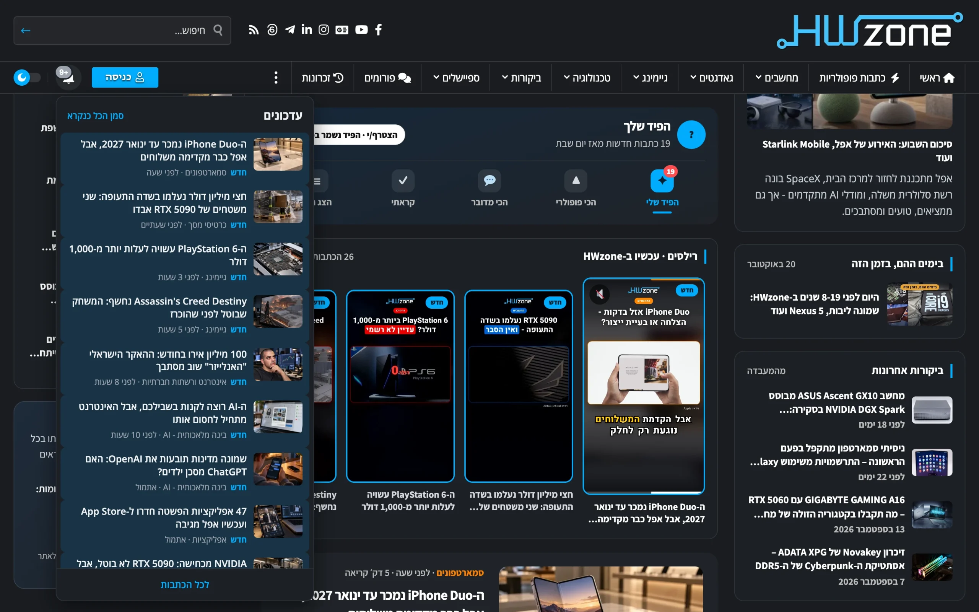
Task: Select the הכי מדובר feed tab
Action: [x=489, y=189]
